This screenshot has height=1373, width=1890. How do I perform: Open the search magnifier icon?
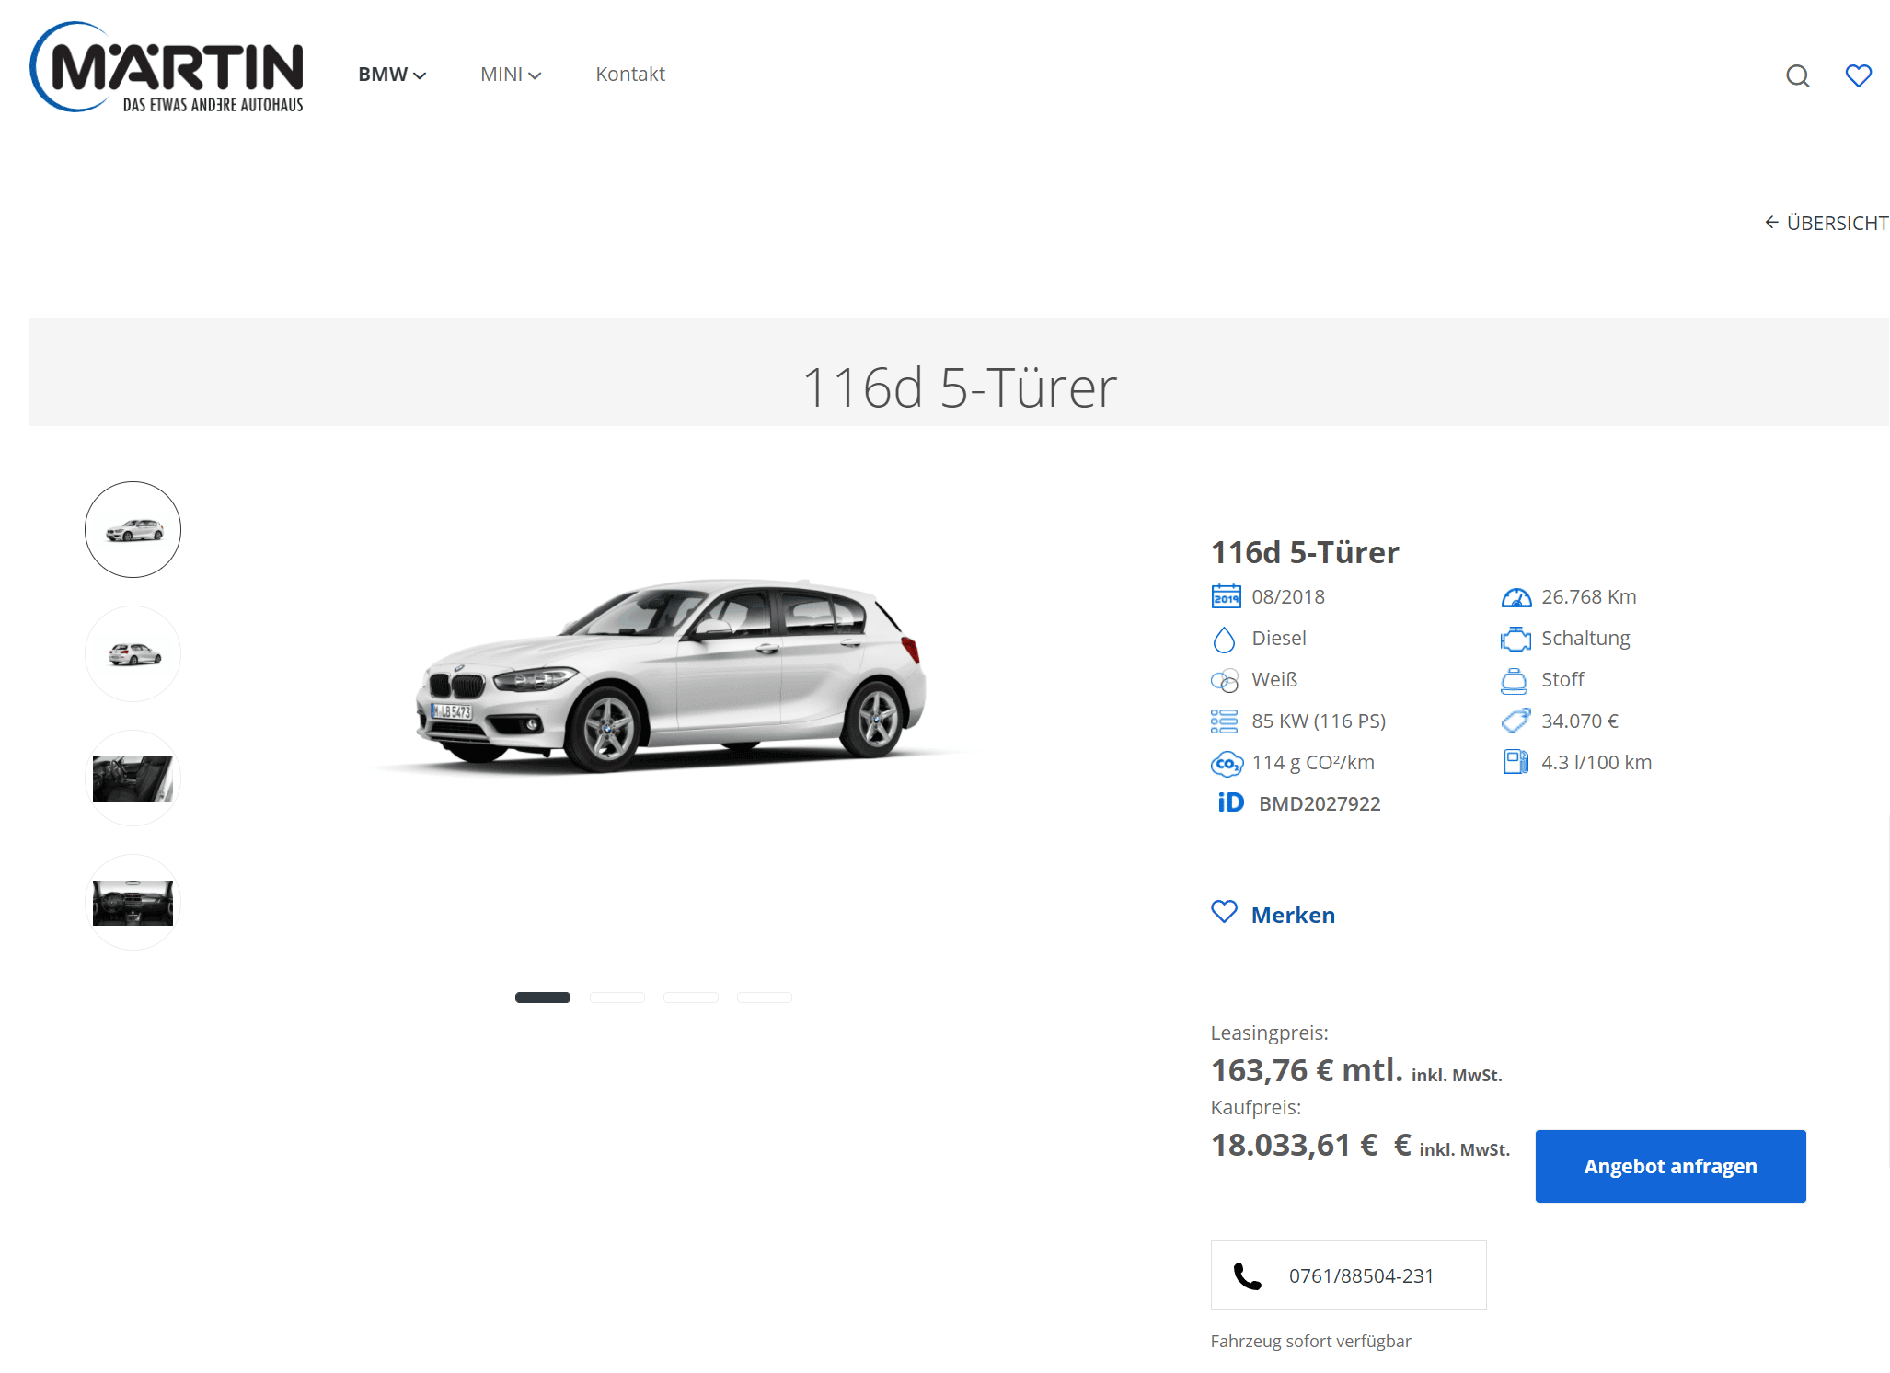click(1797, 75)
